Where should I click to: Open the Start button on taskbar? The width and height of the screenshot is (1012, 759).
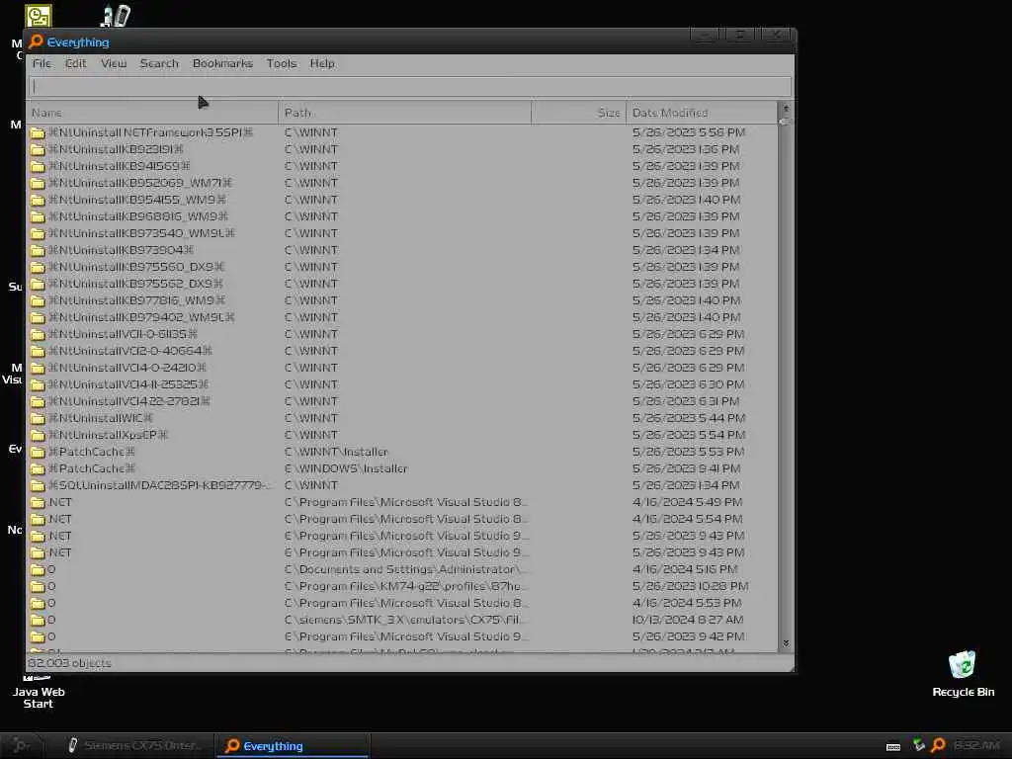click(22, 745)
